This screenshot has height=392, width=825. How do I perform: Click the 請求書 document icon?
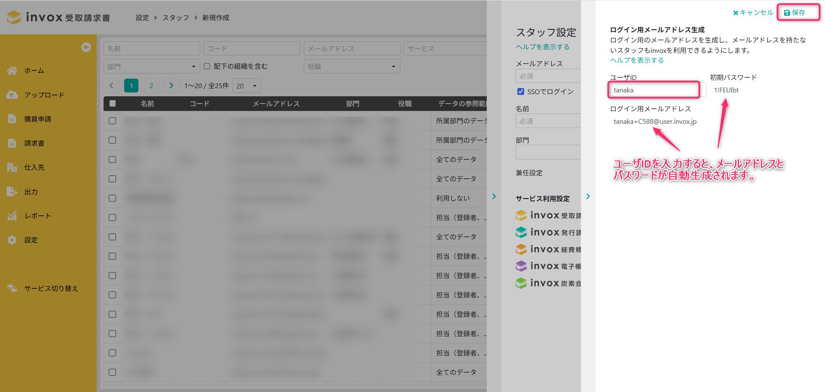(x=12, y=143)
